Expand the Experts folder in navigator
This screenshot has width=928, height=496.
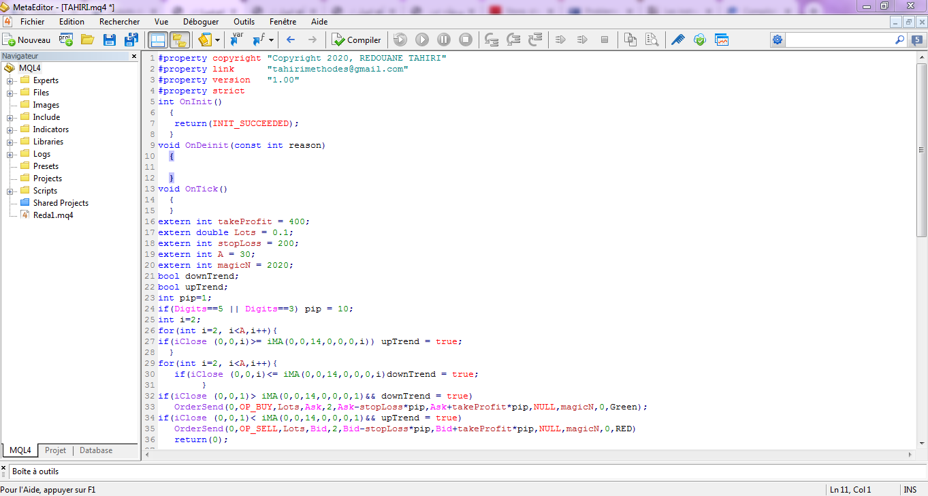pos(10,80)
